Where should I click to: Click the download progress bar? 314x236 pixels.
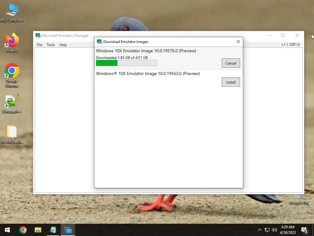[127, 63]
